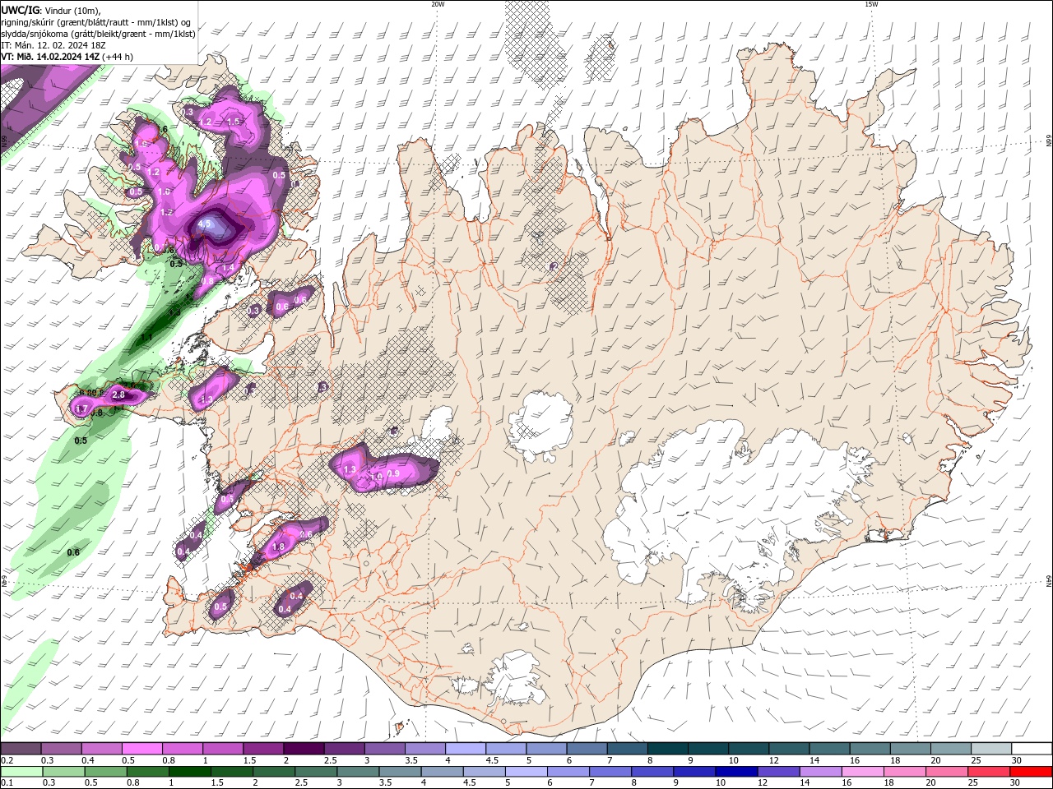
Task: Select snow legend swatch between 0.5 and 0.8
Action: click(x=141, y=749)
